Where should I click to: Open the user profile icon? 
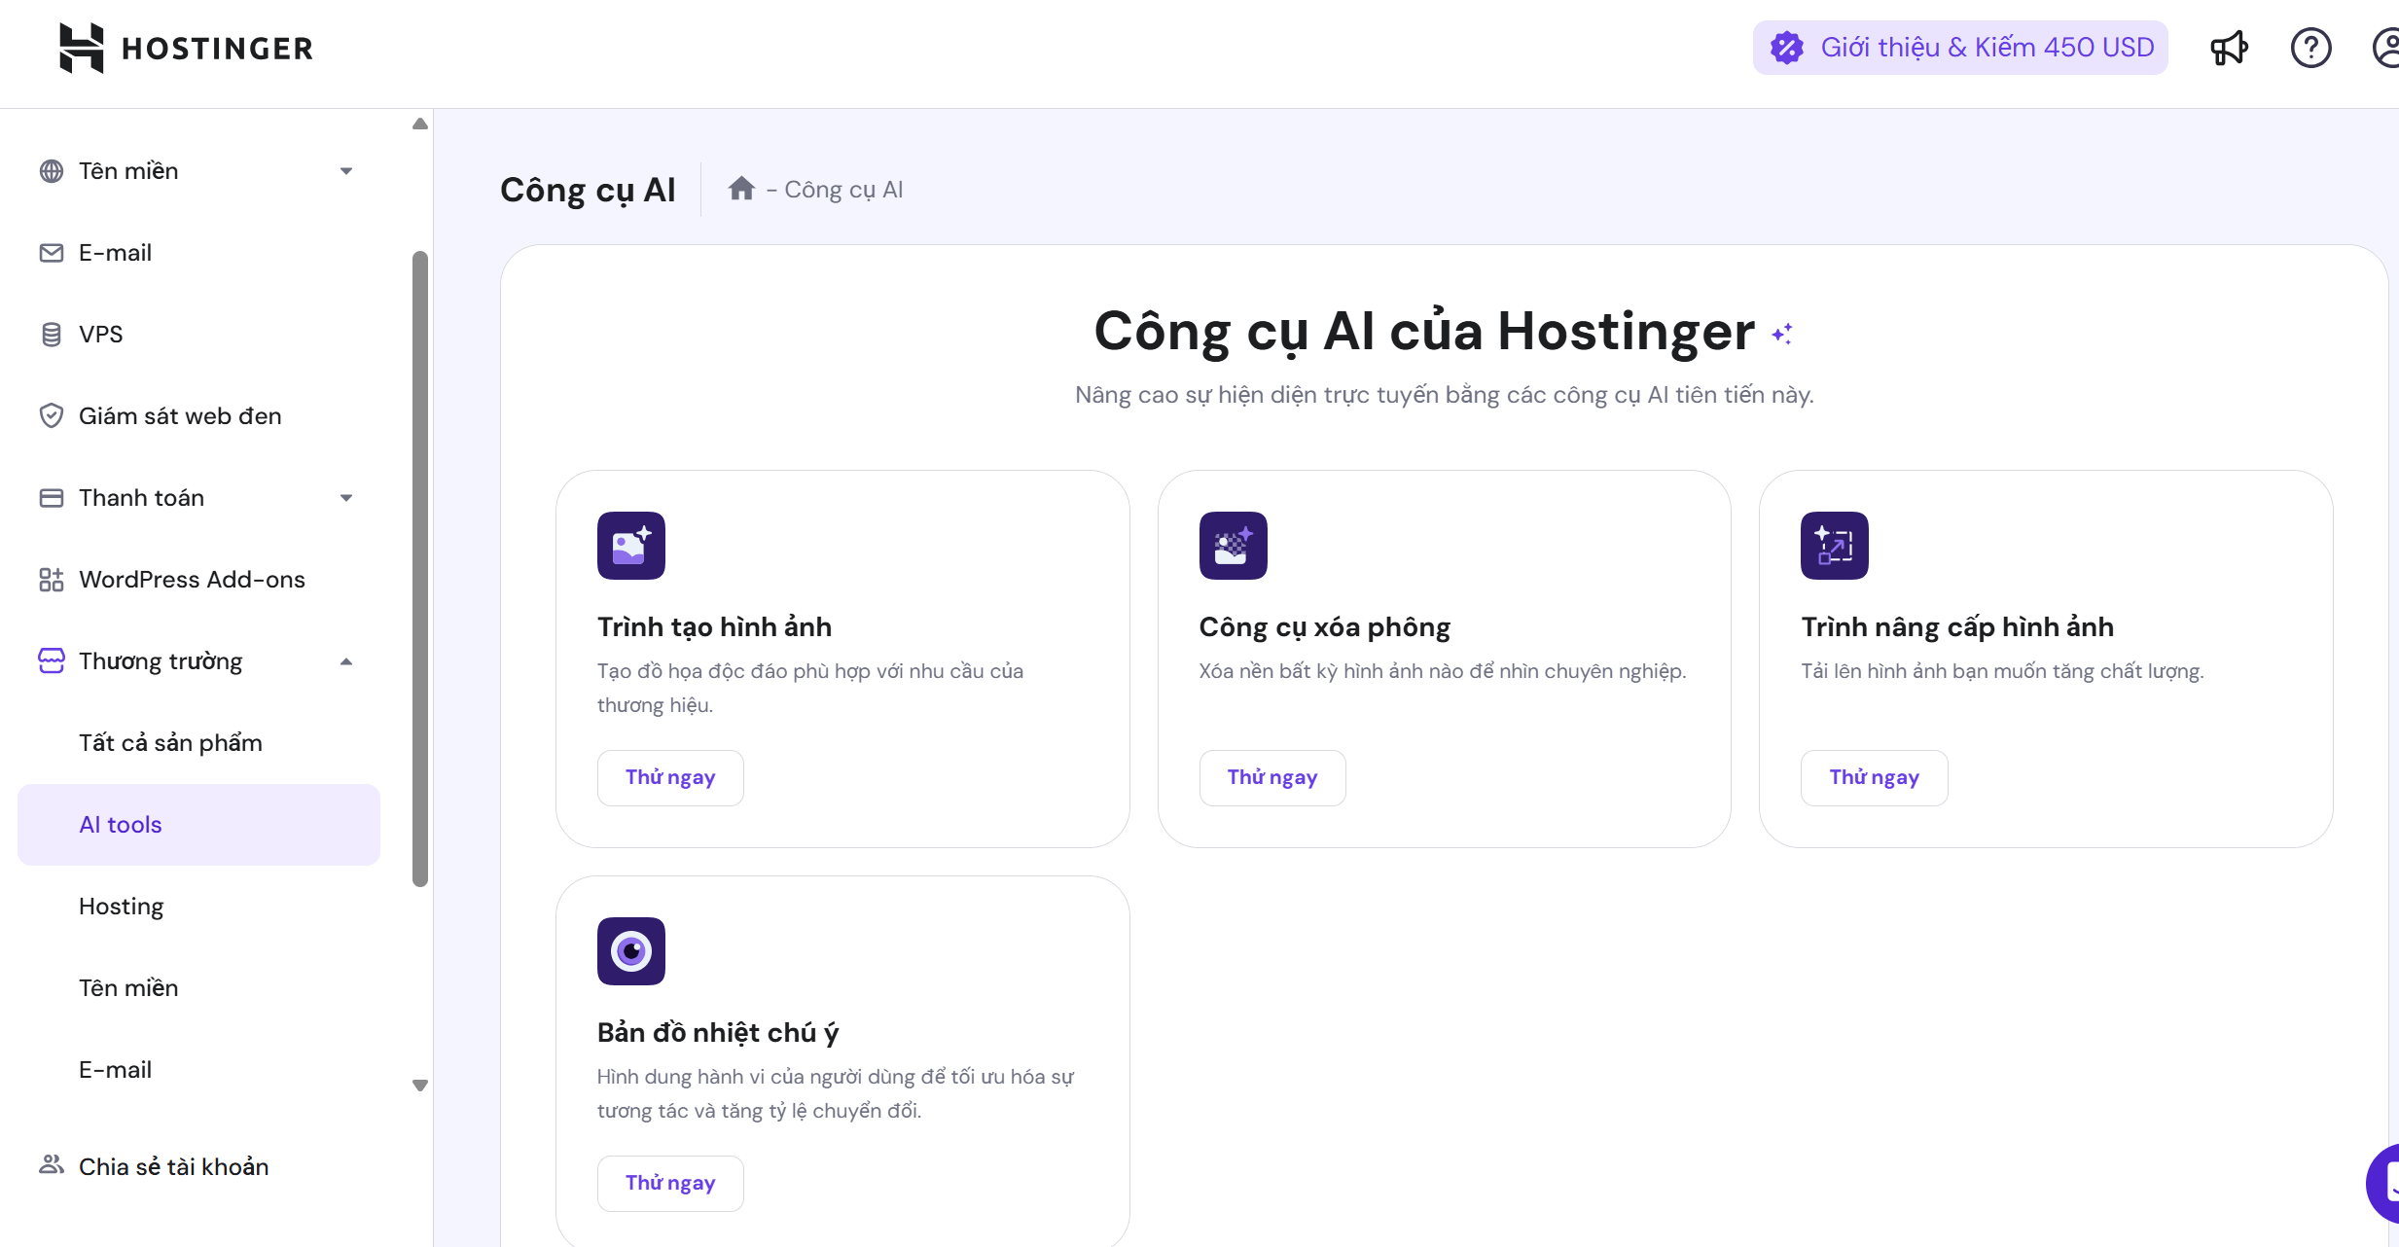pos(2386,48)
